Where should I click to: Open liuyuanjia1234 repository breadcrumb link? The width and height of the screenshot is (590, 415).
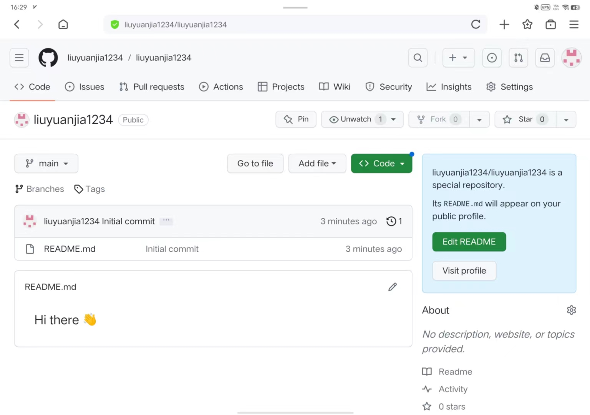[164, 58]
